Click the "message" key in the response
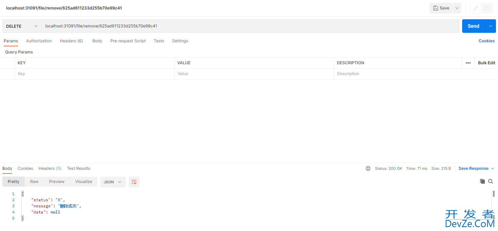This screenshot has width=498, height=231. (x=42, y=206)
